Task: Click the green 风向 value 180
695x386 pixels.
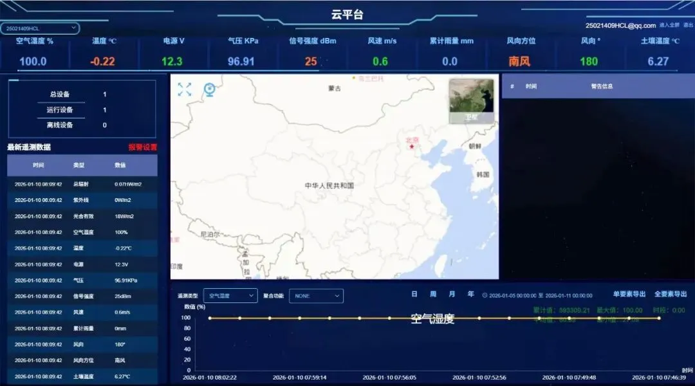Action: (x=589, y=61)
